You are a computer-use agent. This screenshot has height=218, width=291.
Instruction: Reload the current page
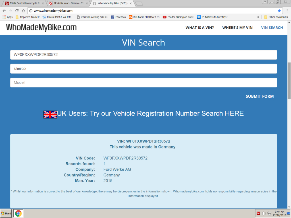[17, 11]
